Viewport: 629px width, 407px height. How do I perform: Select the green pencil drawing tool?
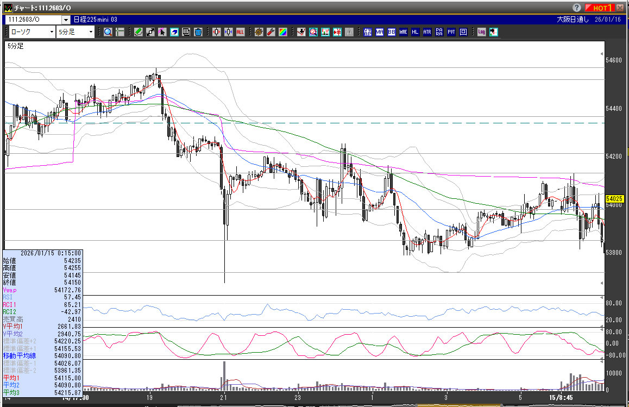(138, 32)
